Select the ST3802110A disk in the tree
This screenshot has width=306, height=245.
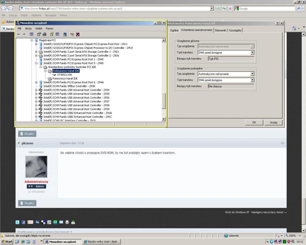click(64, 75)
